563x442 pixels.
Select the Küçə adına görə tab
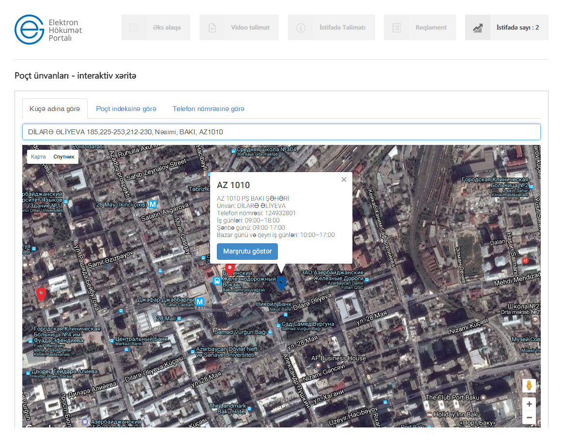[55, 109]
